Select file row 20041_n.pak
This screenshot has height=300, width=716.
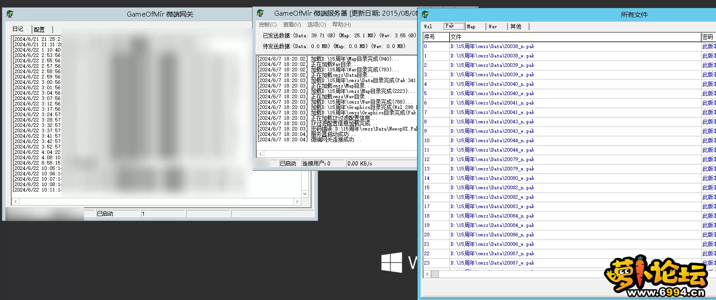point(569,103)
